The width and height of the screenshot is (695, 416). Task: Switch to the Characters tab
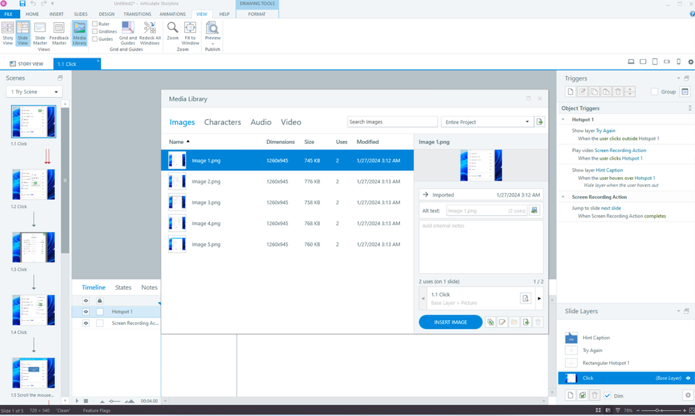click(x=223, y=122)
